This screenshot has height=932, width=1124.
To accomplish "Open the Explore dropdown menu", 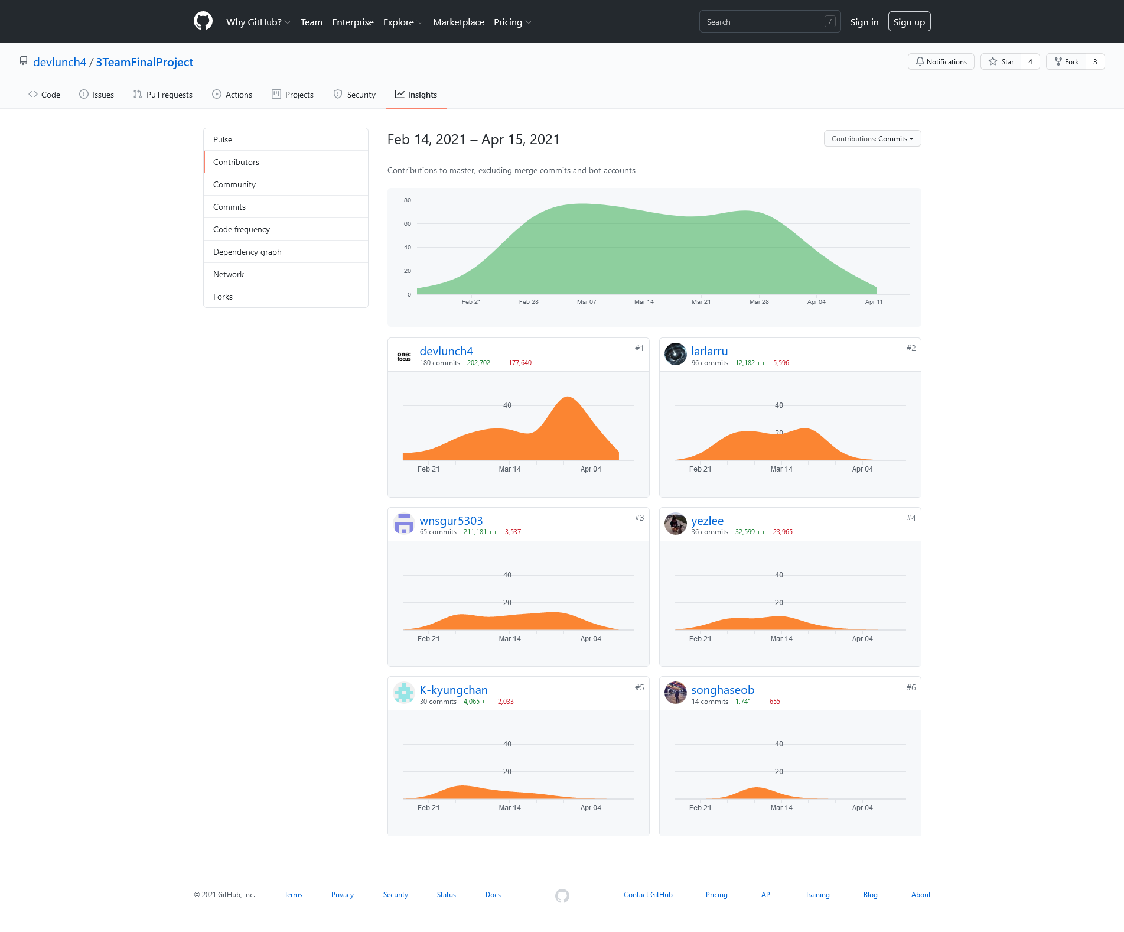I will [403, 22].
